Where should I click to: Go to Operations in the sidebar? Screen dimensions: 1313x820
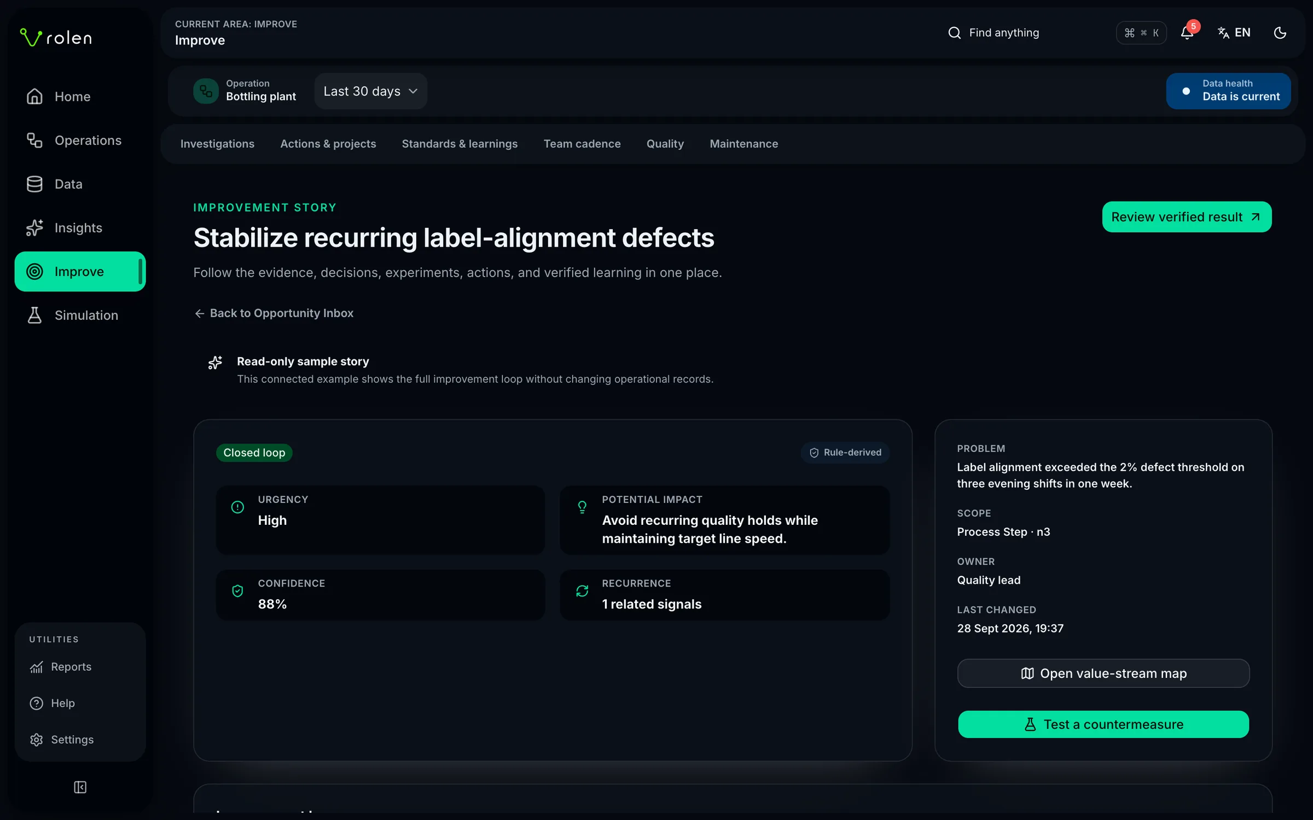(80, 140)
